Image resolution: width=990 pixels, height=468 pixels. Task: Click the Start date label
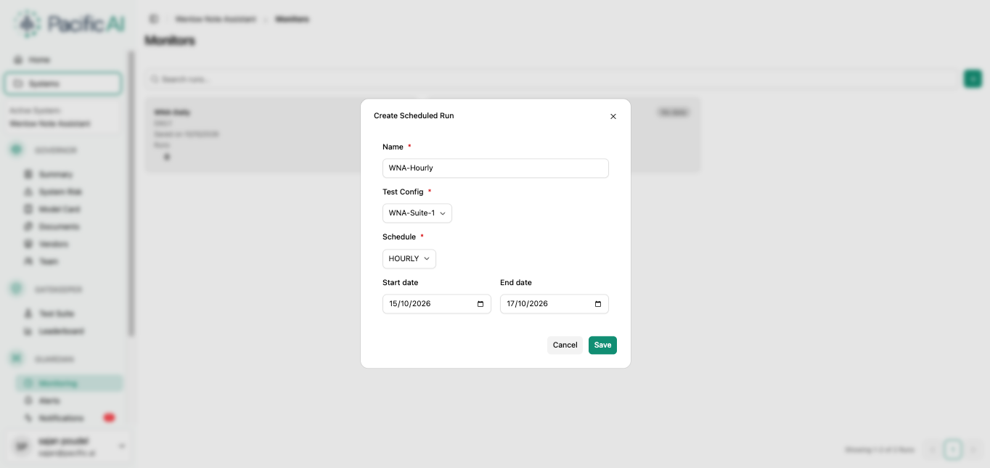pos(401,283)
